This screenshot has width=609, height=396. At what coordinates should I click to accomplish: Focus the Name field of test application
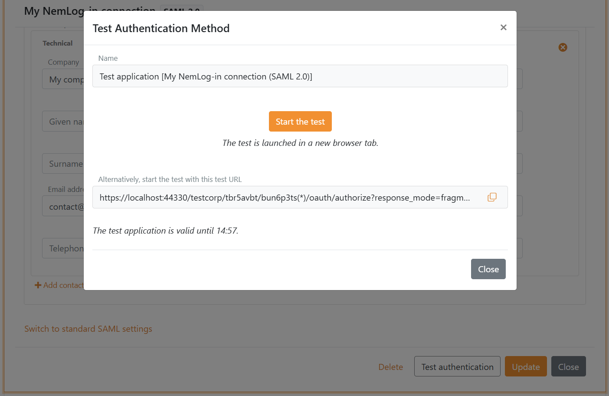[x=299, y=76]
